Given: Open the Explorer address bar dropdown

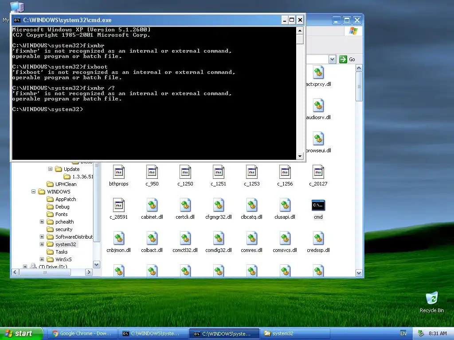Looking at the screenshot, I should [332, 59].
